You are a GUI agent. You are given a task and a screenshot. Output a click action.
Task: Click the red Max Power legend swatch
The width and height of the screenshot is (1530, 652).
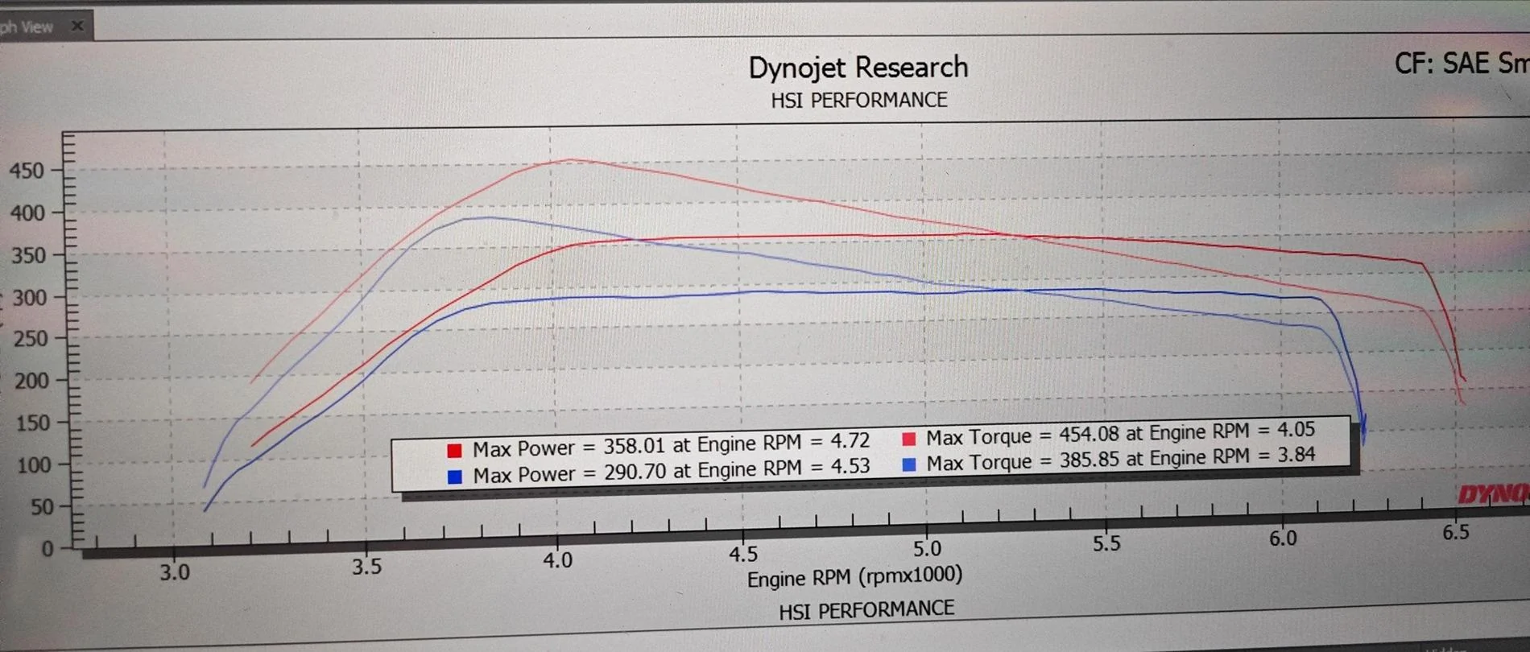(x=454, y=450)
